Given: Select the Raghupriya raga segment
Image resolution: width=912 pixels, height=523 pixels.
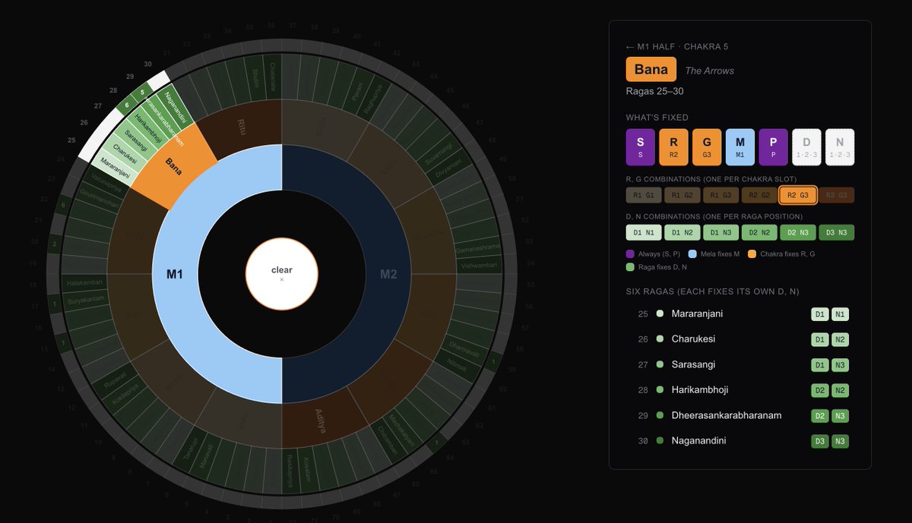Looking at the screenshot, I should (372, 99).
